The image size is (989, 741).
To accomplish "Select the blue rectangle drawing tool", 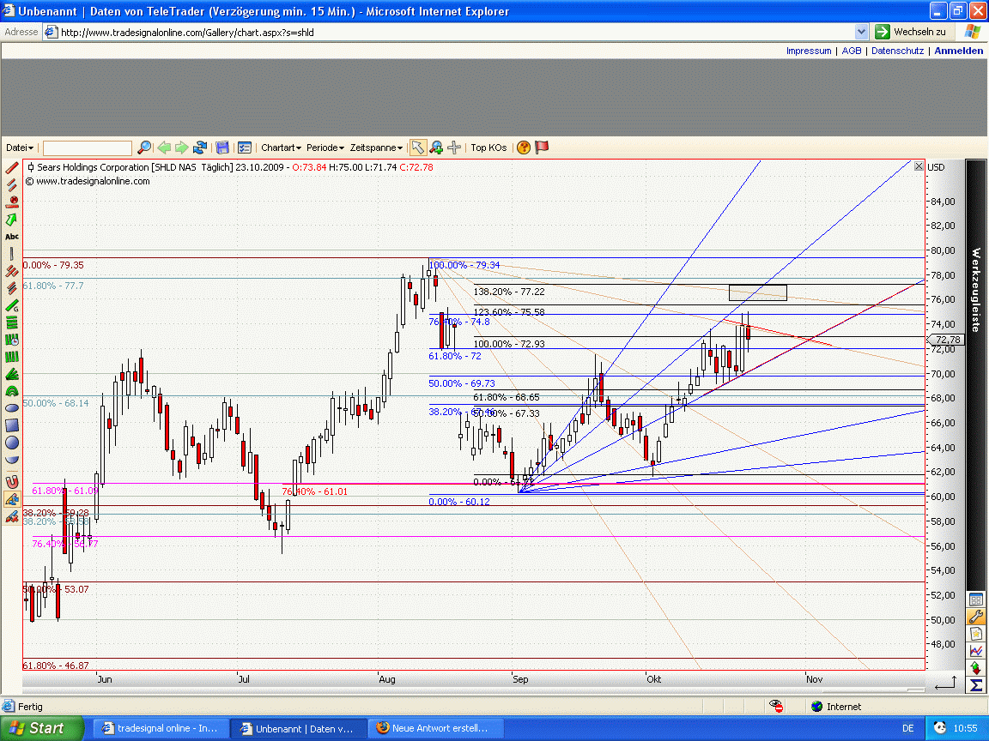I will (11, 425).
